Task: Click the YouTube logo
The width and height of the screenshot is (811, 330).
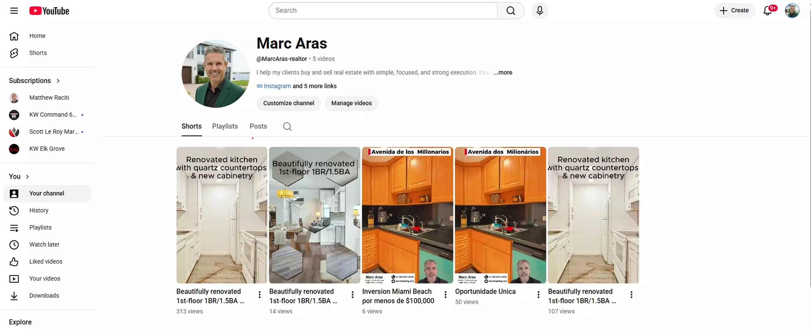Action: pos(49,11)
